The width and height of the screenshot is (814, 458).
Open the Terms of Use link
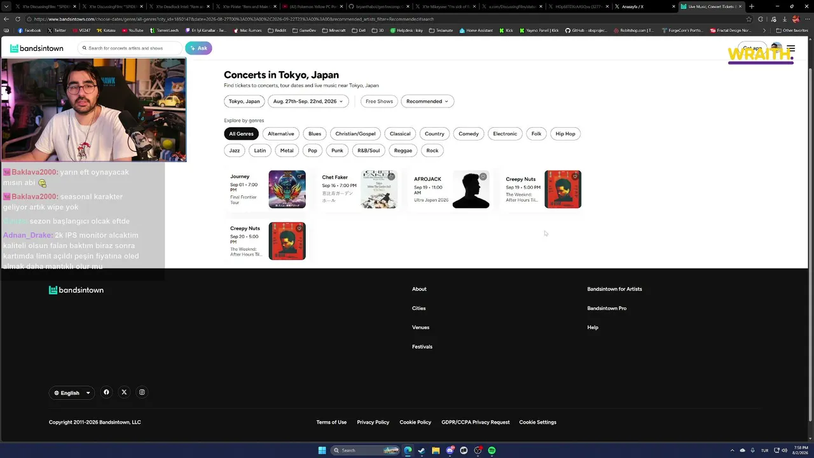[331, 422]
